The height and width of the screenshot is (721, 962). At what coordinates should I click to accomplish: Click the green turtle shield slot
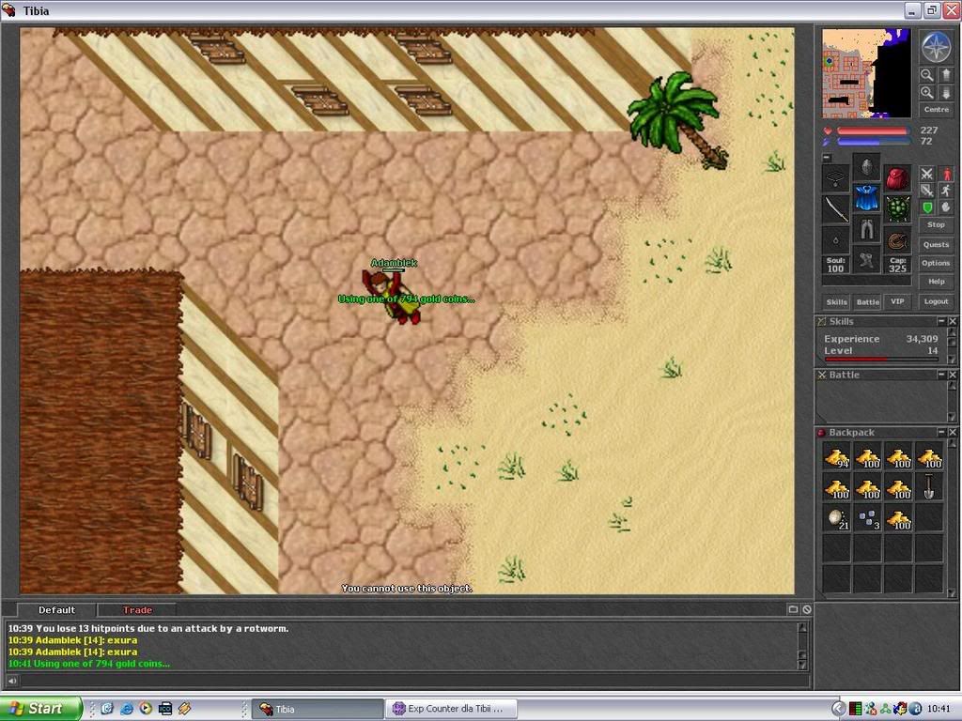[x=897, y=209]
